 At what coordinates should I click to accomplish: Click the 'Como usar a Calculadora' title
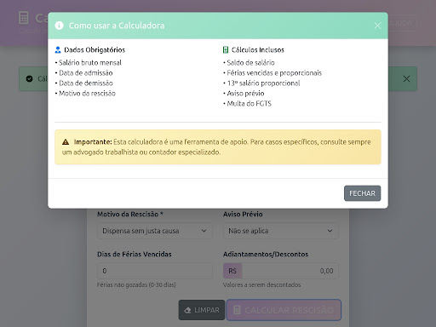117,26
